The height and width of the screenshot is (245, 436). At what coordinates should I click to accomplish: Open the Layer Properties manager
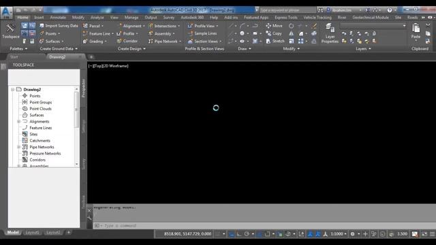[330, 33]
